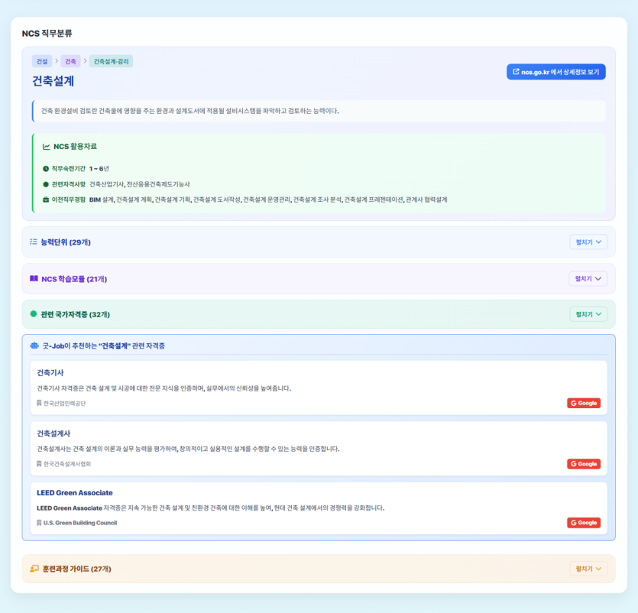
Task: Click the briefcase icon beside 이전직무경험
Action: pos(47,199)
